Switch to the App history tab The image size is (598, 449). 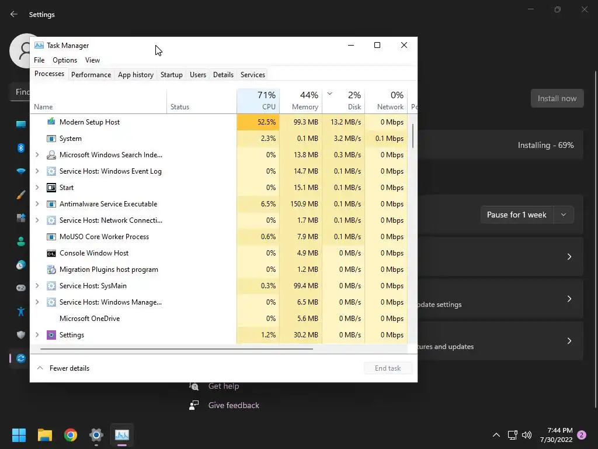(135, 74)
